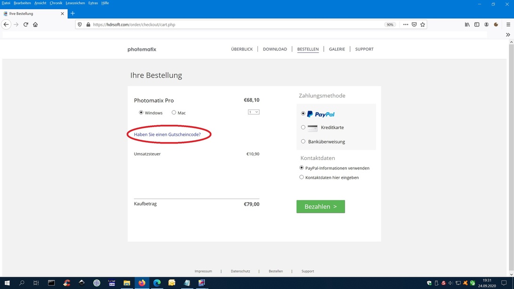Open the page actions three-dot menu

(x=405, y=24)
